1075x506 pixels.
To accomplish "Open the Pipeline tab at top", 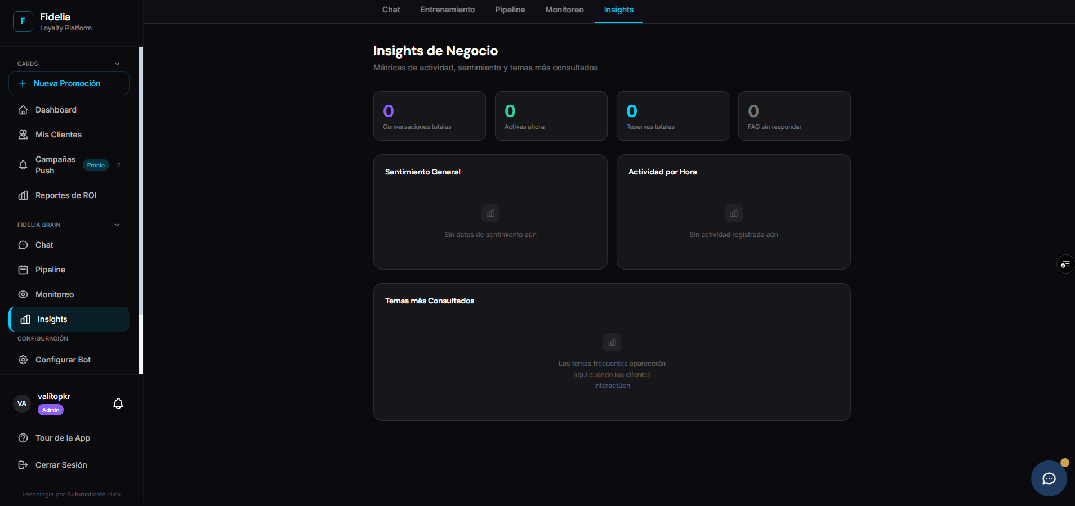I will click(x=510, y=10).
